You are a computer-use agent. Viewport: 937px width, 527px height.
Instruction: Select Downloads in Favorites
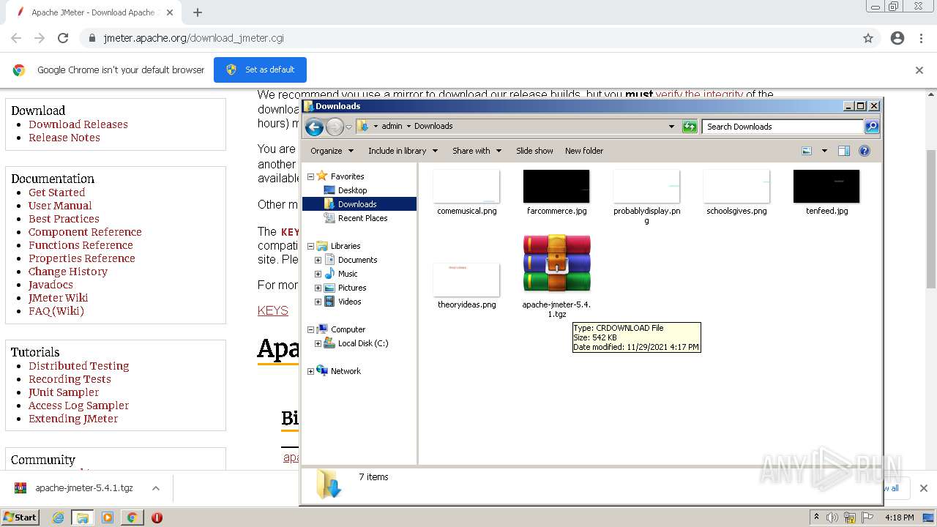click(357, 204)
